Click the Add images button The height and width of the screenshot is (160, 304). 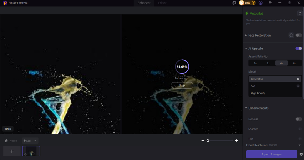27,141
